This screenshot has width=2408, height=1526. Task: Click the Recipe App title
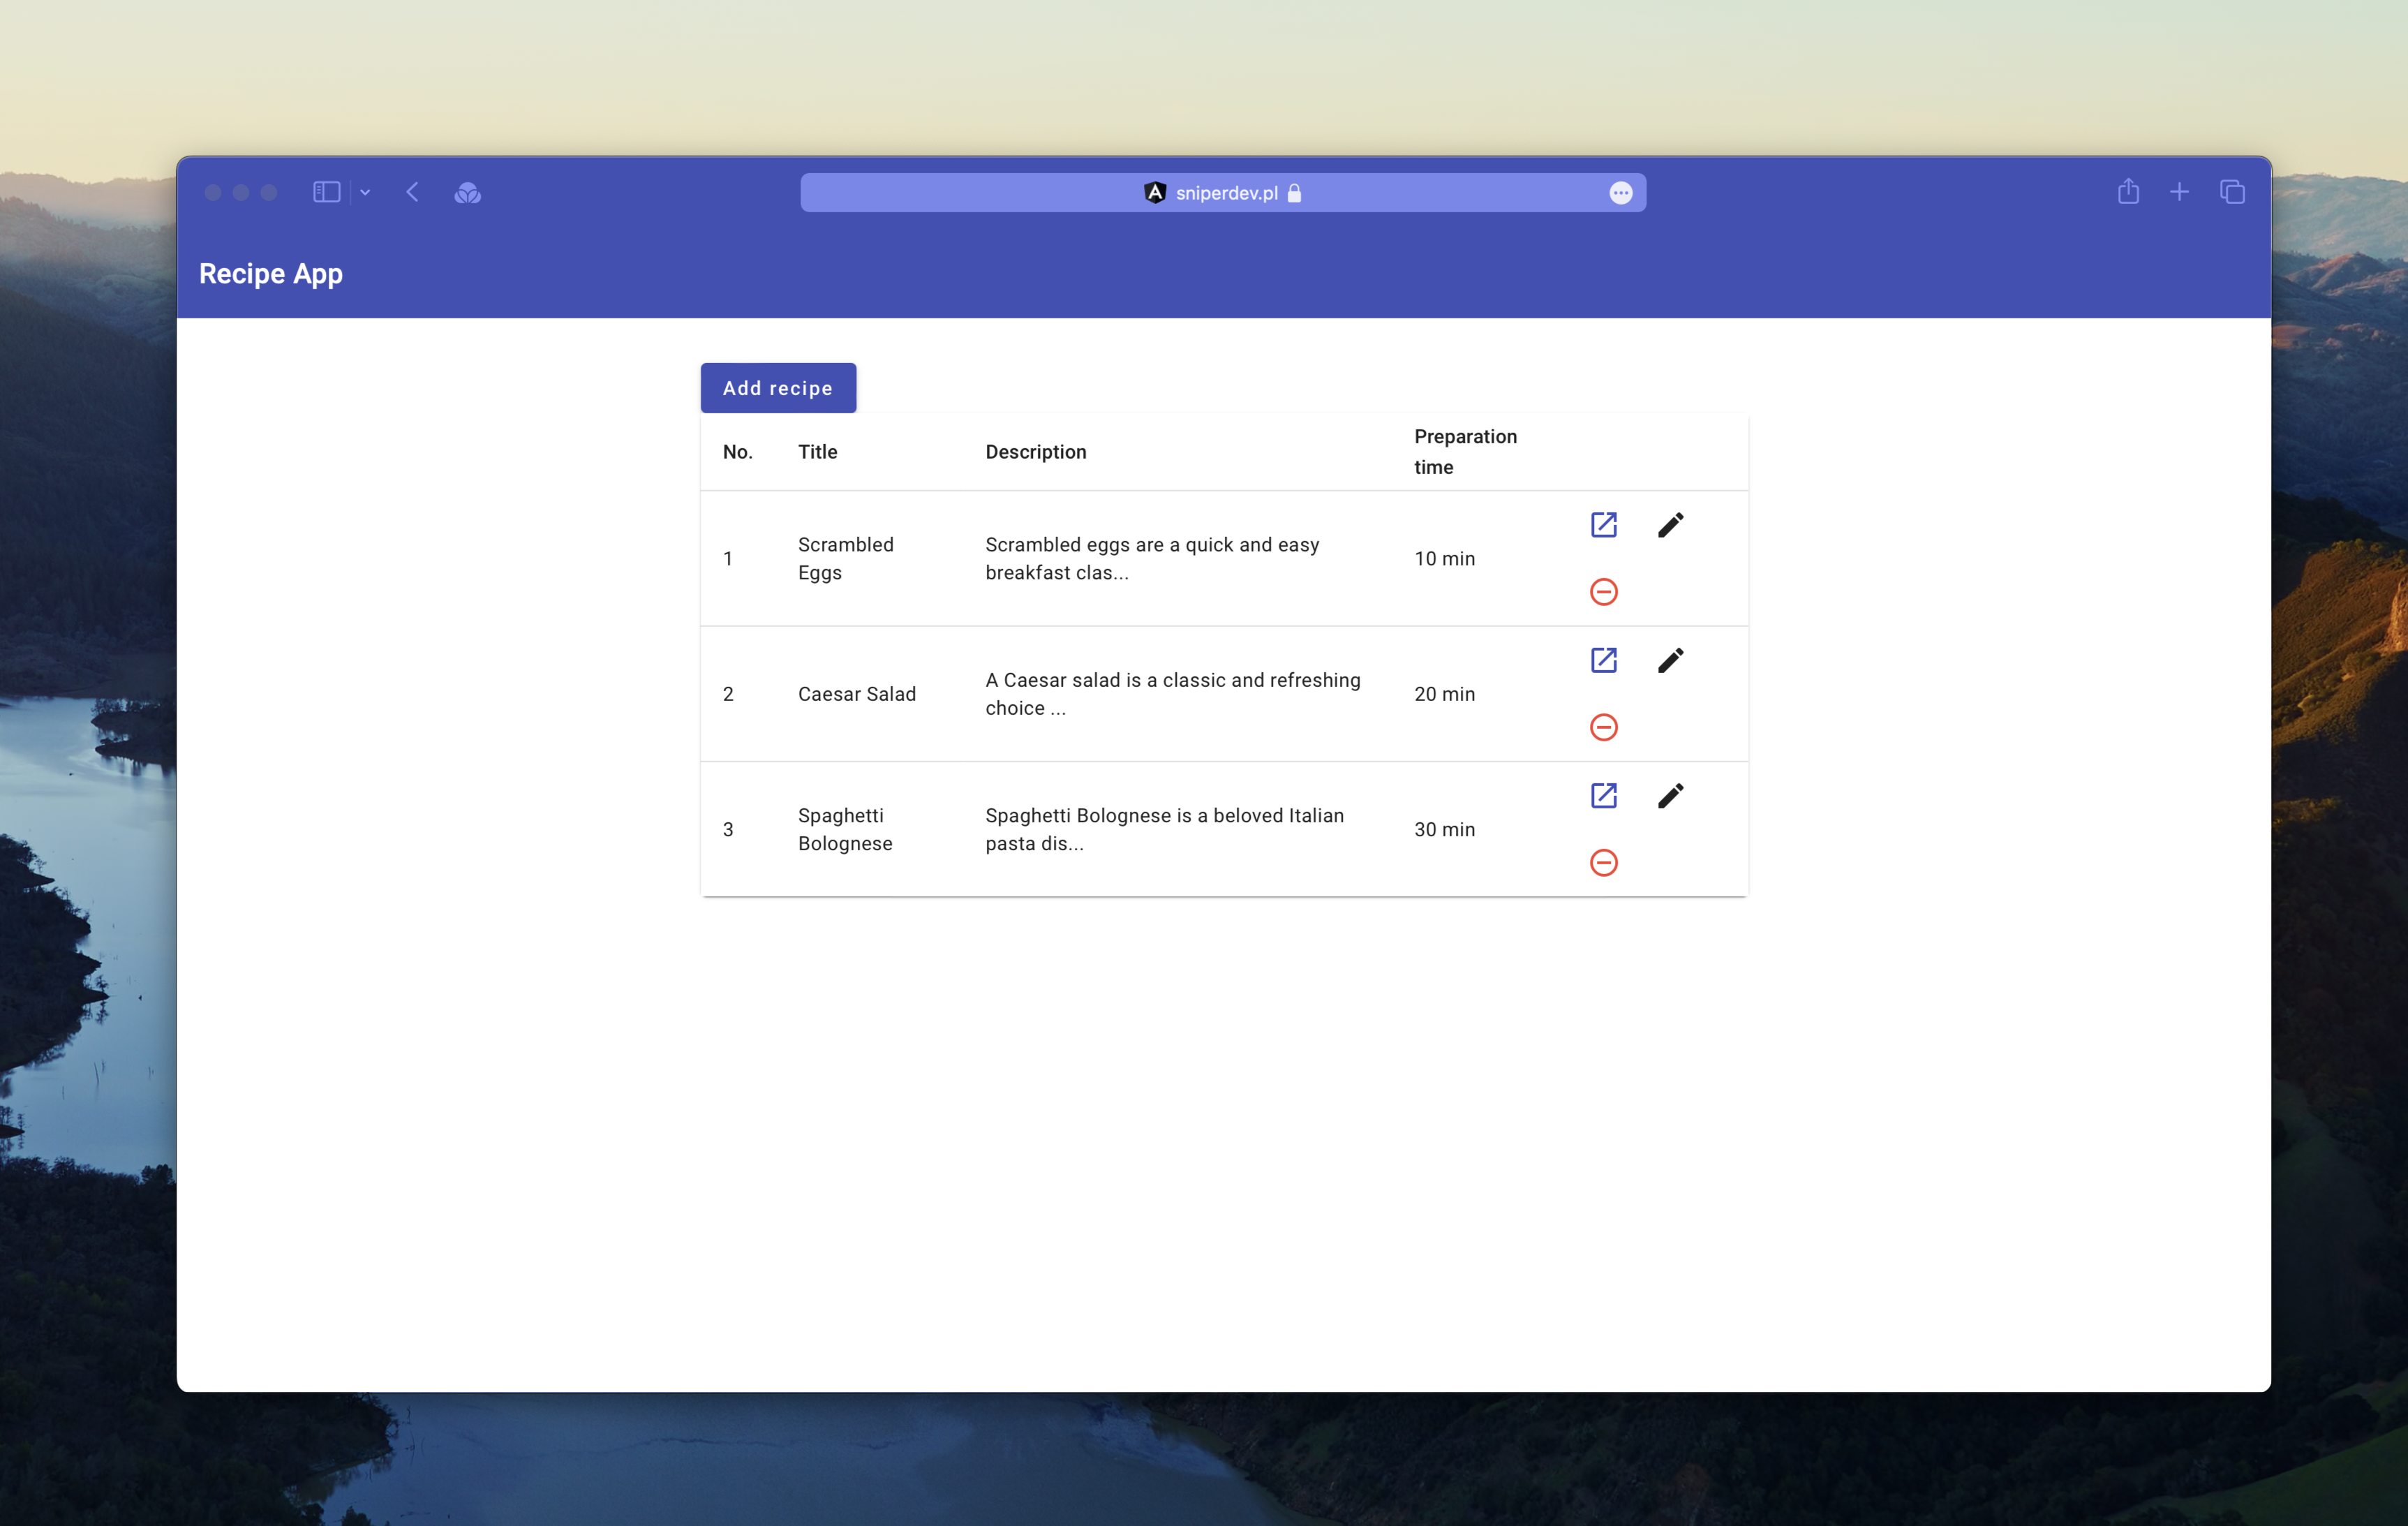click(271, 273)
